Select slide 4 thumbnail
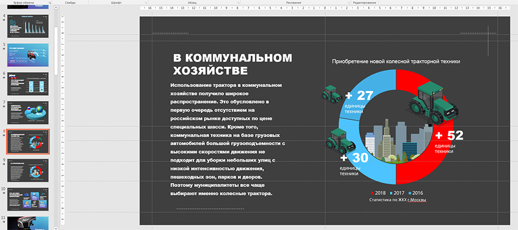This screenshot has width=518, height=230. [x=28, y=26]
